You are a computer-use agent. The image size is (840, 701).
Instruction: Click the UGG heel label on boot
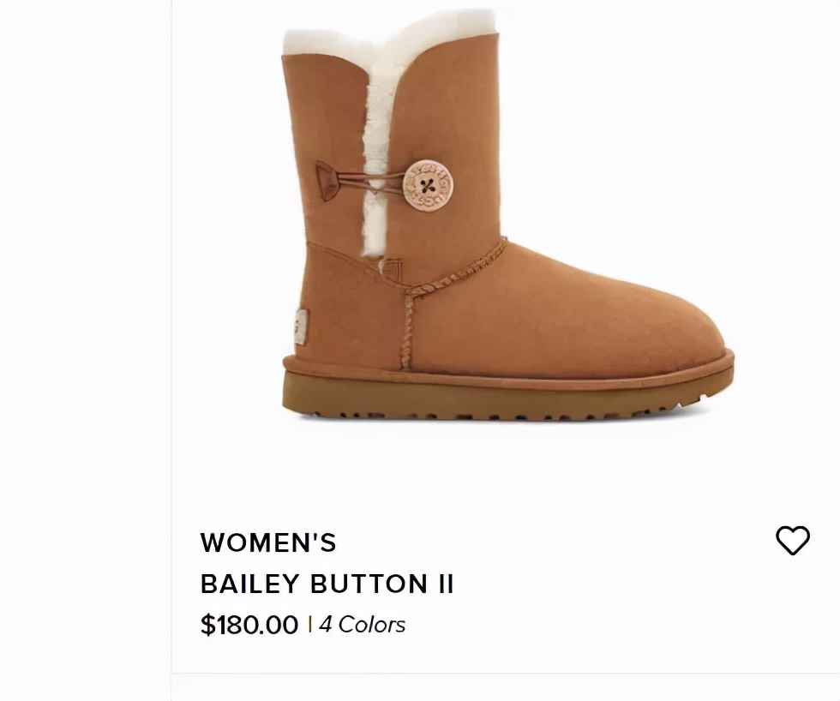300,325
